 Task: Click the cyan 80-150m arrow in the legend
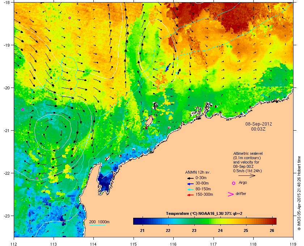(x=190, y=189)
